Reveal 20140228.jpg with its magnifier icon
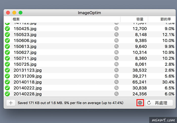The image size is (177, 123). [116, 94]
